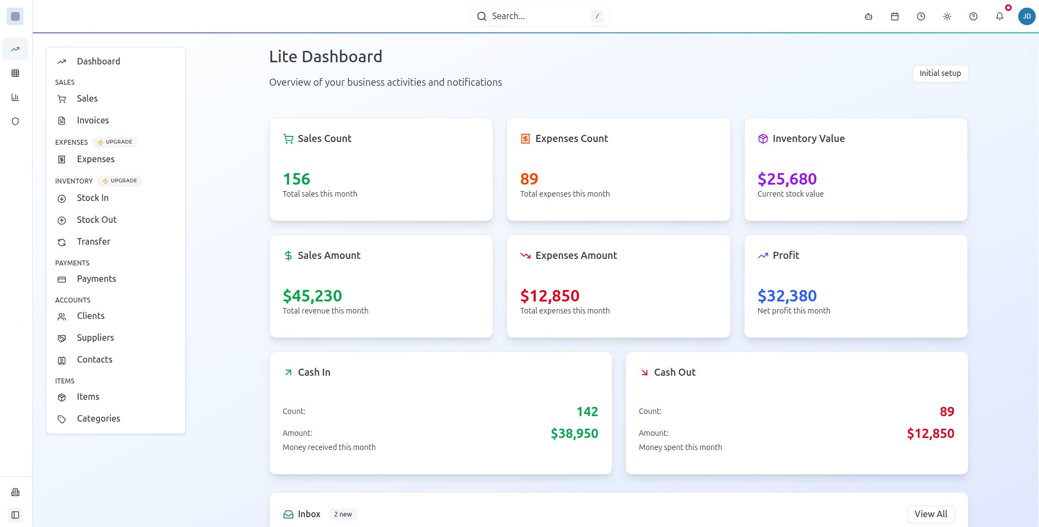Open the Suppliers page from the sidebar
Screen dimensions: 1039x527
tap(95, 337)
